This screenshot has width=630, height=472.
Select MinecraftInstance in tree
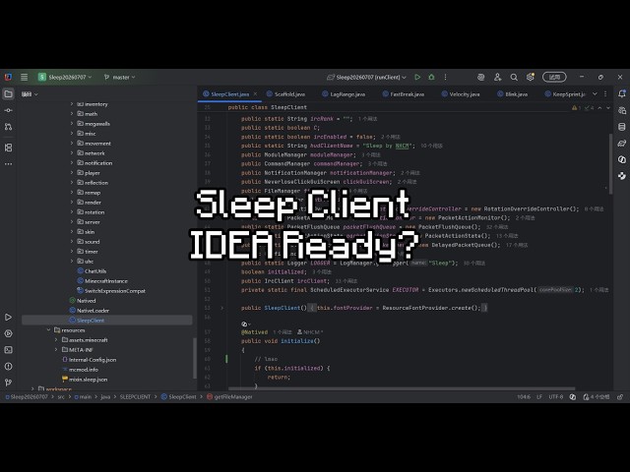pyautogui.click(x=102, y=281)
